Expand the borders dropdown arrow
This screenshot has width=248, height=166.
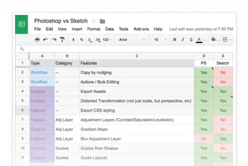(230, 40)
